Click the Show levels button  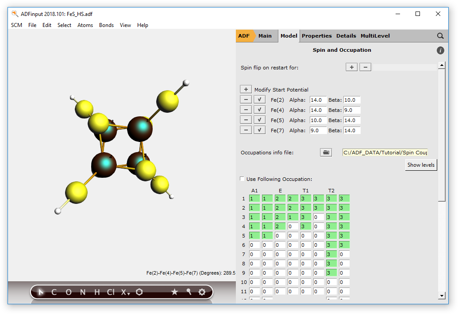(421, 165)
